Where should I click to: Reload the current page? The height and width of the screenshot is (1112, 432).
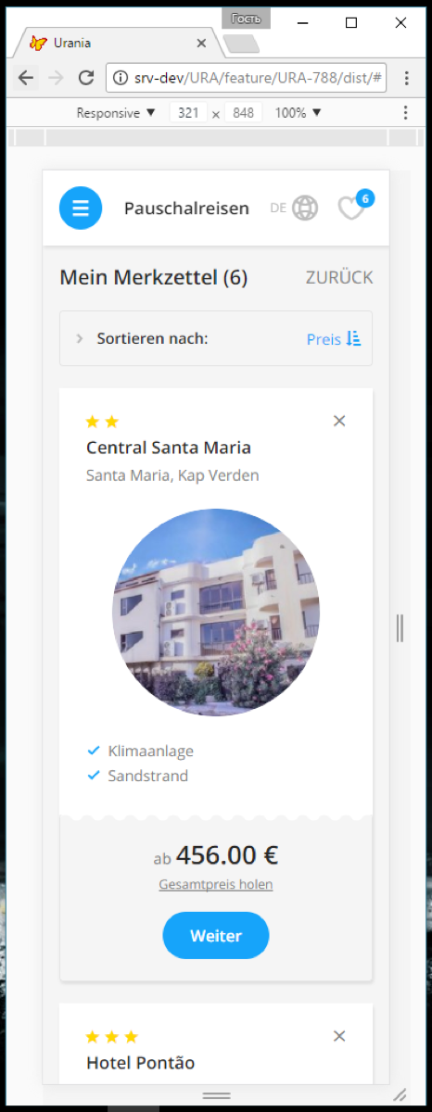[86, 78]
